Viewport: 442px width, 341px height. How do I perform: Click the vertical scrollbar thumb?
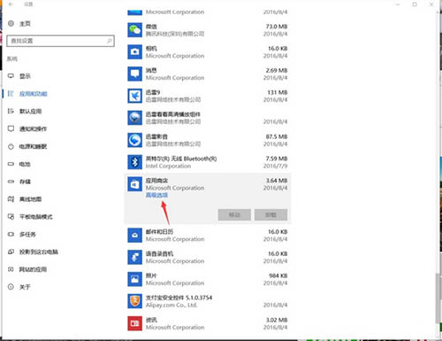[x=438, y=298]
